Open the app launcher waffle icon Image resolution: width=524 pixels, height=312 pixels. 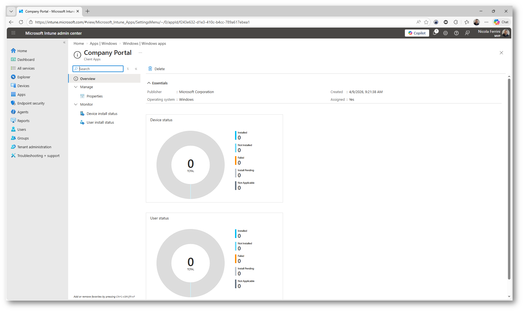(13, 33)
